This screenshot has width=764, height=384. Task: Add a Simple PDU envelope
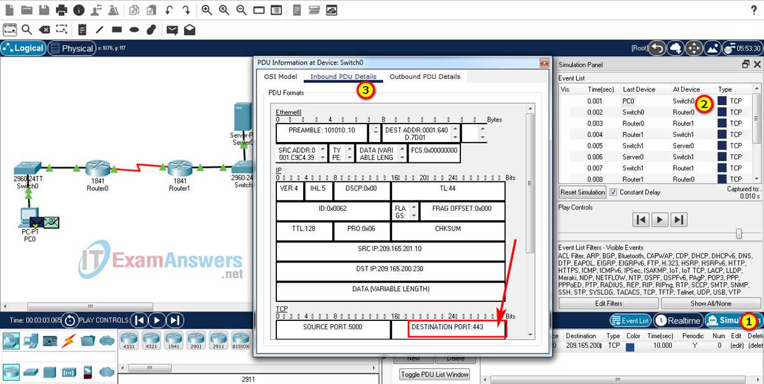click(172, 29)
